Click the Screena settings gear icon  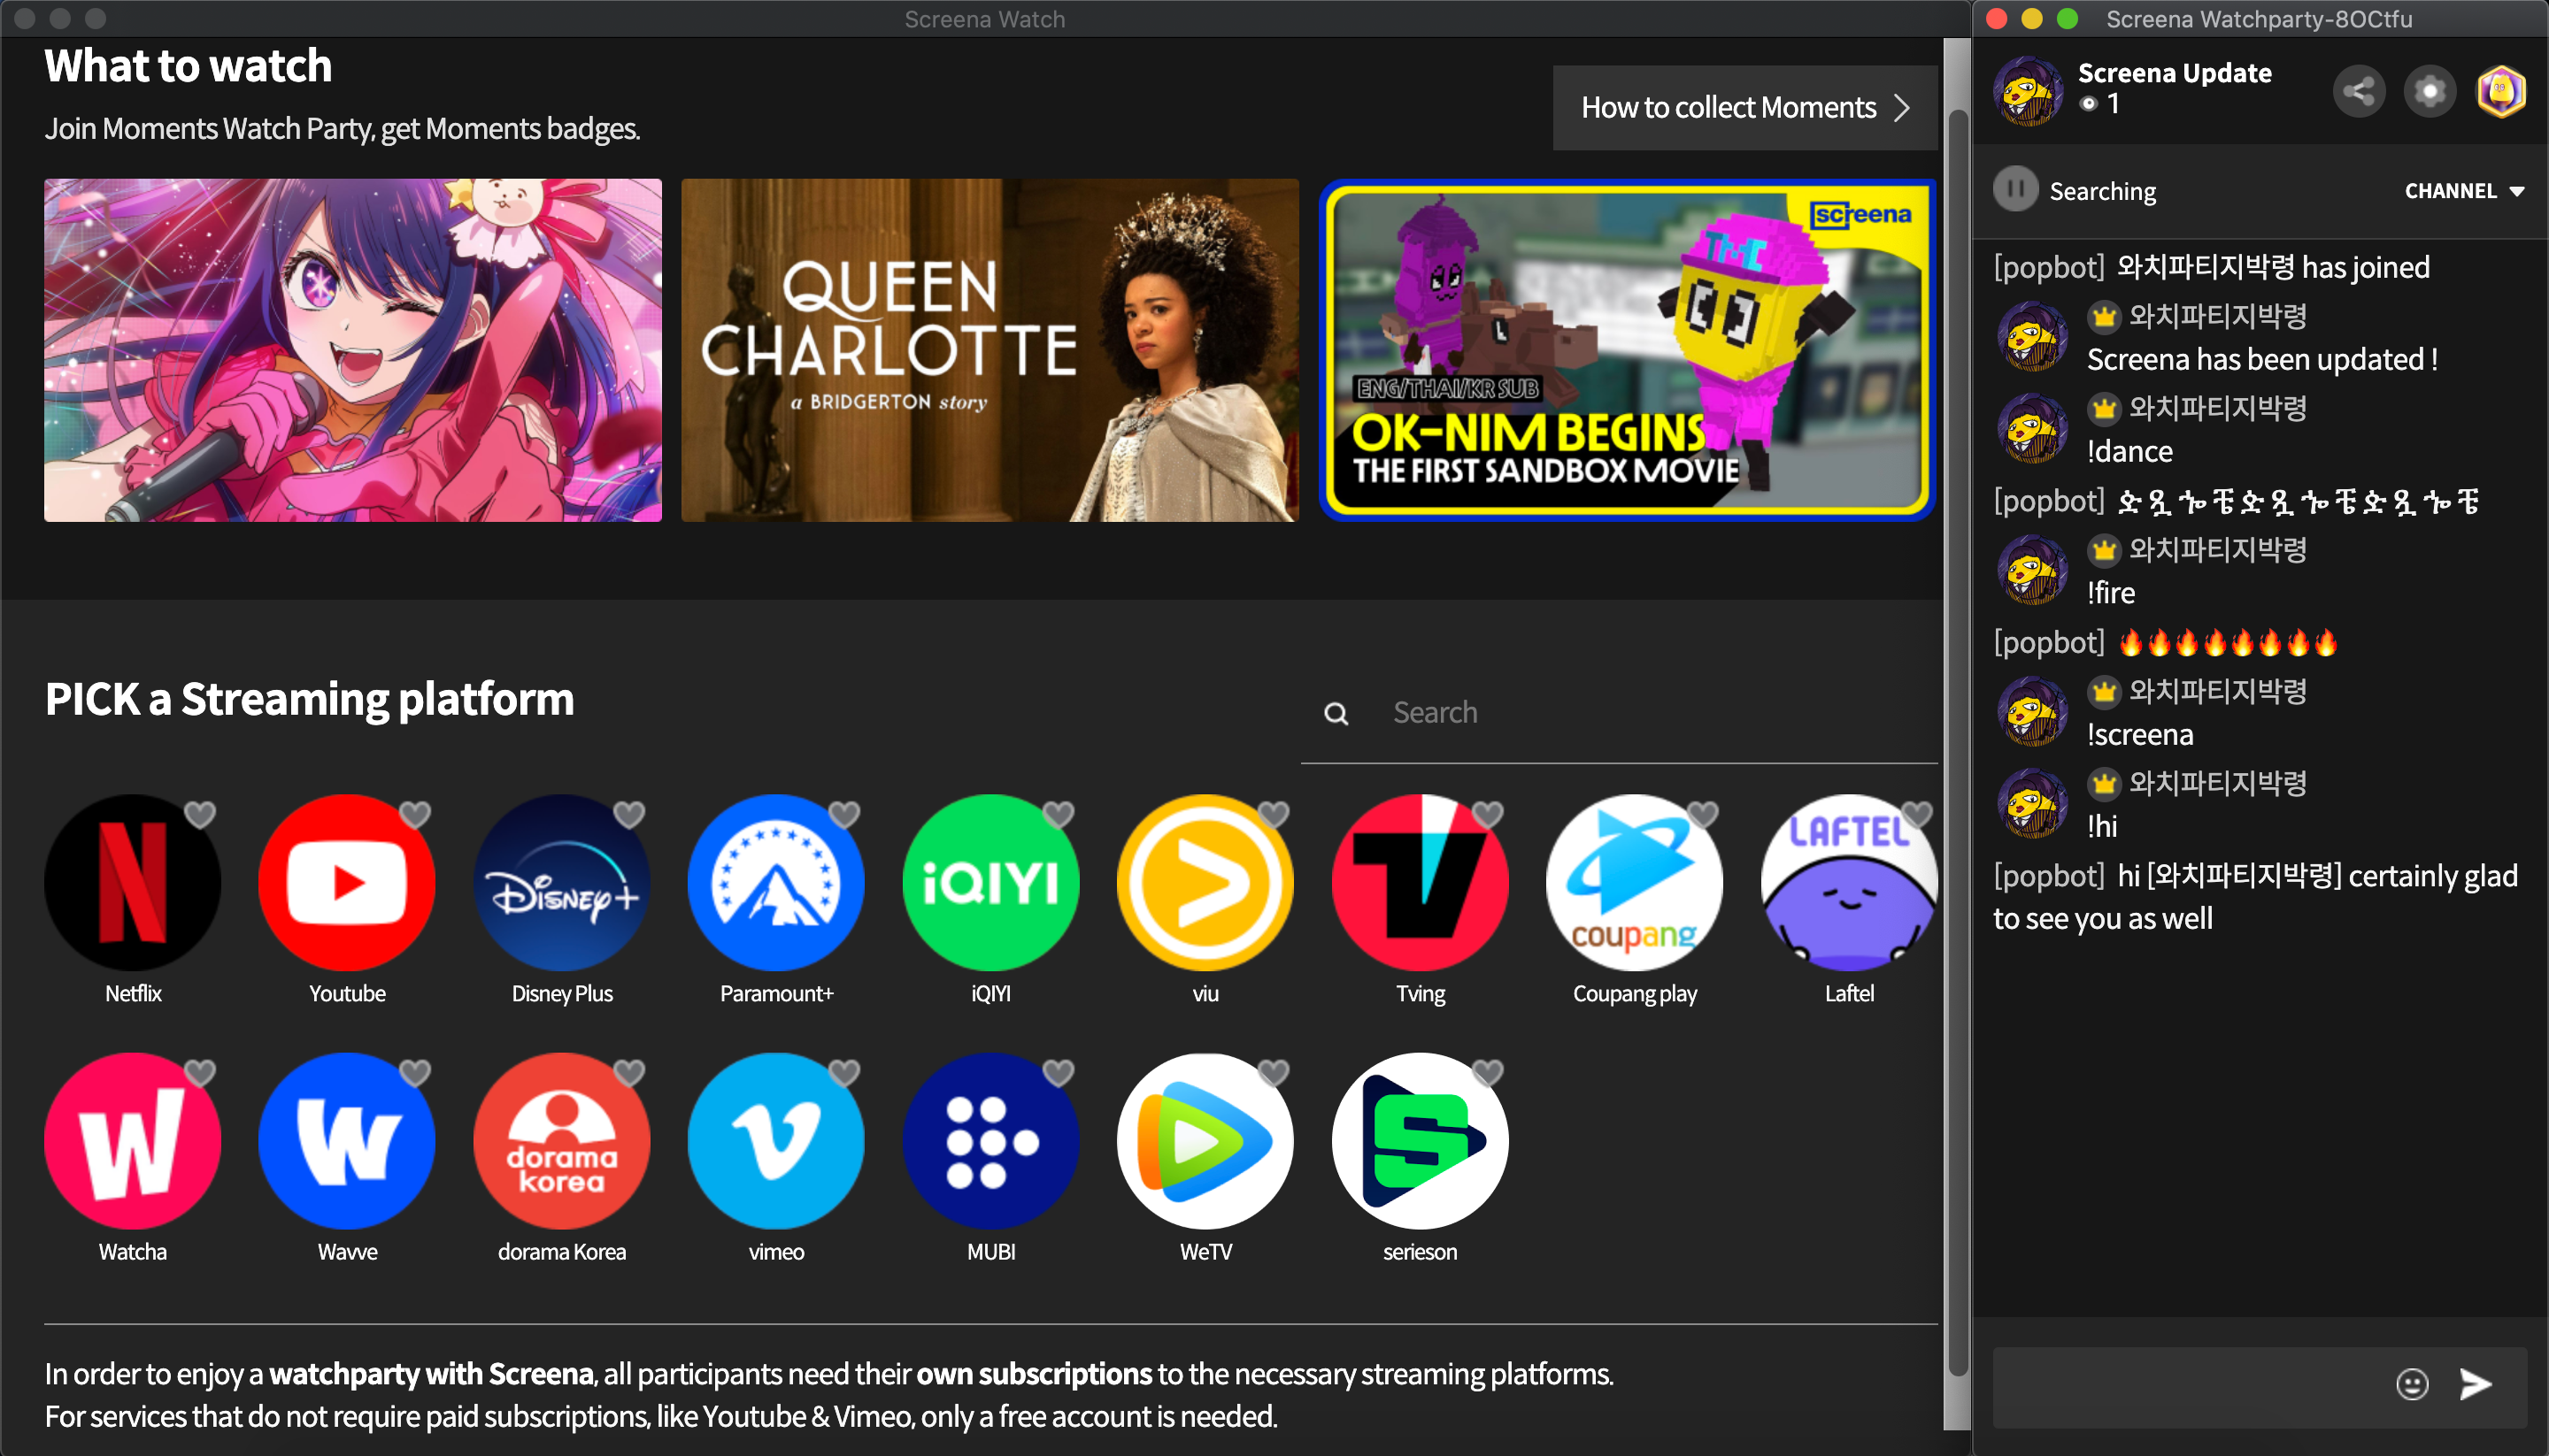coord(2425,91)
